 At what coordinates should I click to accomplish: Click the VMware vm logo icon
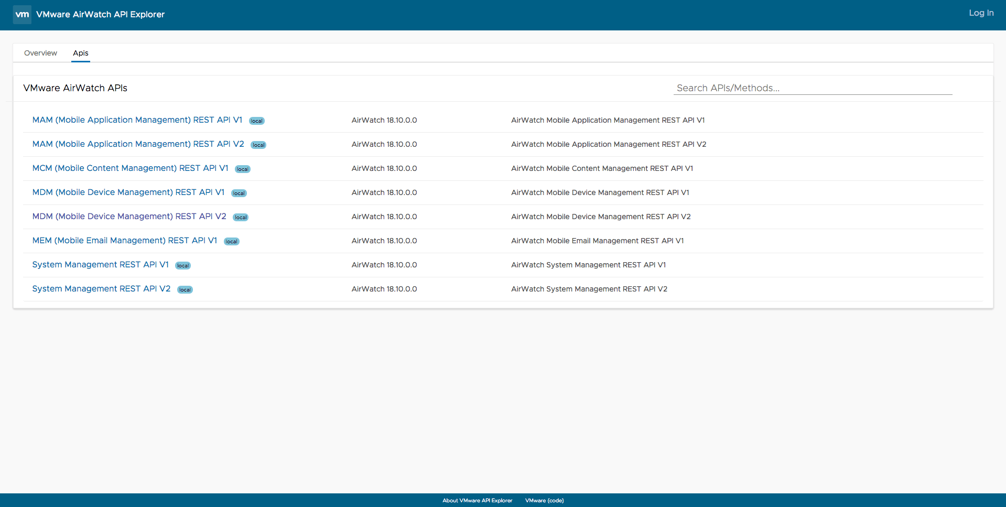tap(22, 15)
